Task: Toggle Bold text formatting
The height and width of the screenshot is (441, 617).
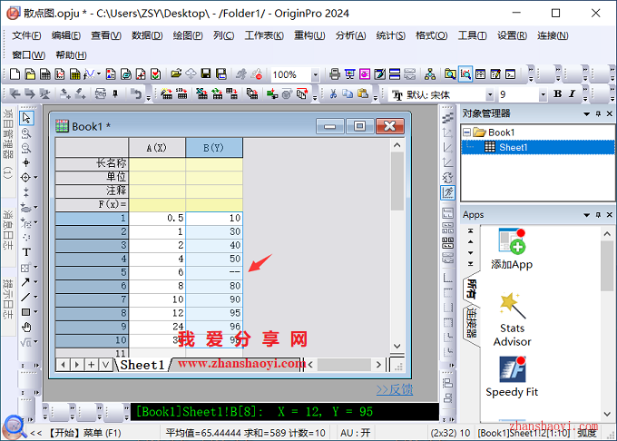Action: (x=558, y=94)
